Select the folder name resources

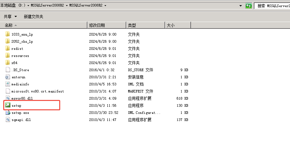tap(20, 56)
